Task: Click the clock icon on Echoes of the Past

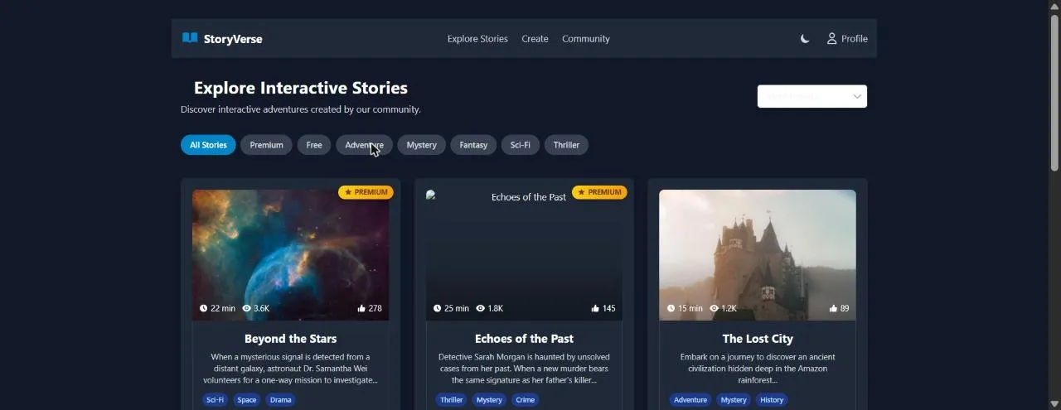Action: click(x=437, y=308)
